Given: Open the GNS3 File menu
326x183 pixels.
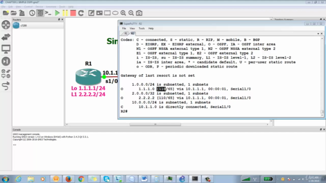Looking at the screenshot, I should tap(4, 7).
